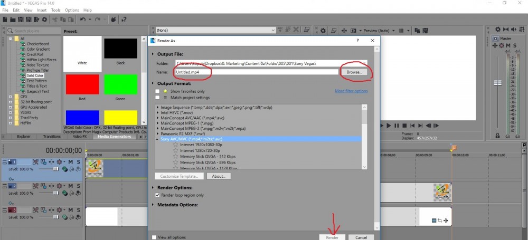Open the Tools menu
The width and height of the screenshot is (528, 240).
pyautogui.click(x=56, y=10)
